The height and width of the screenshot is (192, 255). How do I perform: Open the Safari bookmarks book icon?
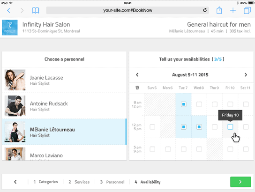tap(36, 10)
